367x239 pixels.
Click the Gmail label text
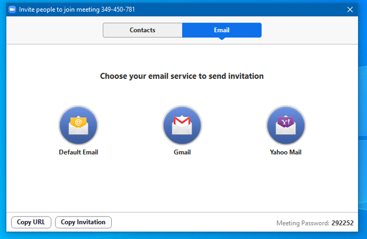(182, 152)
